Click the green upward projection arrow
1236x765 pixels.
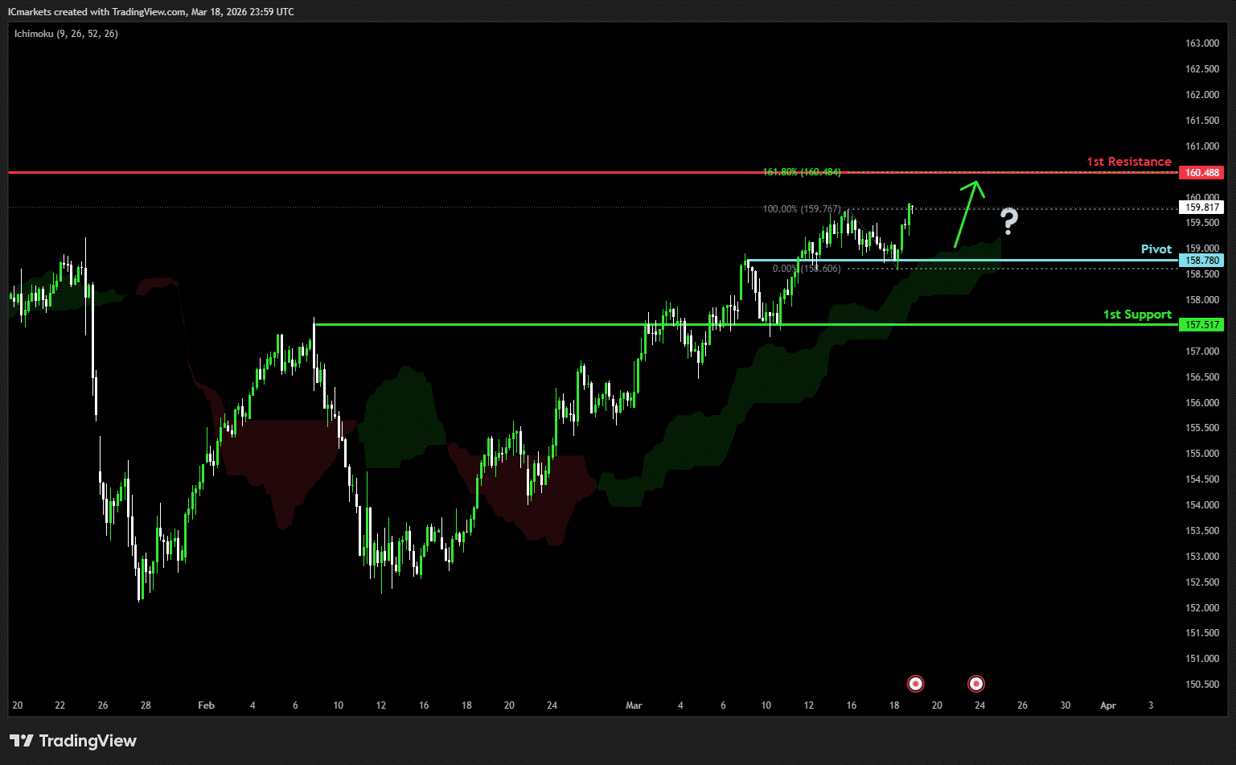click(x=967, y=213)
